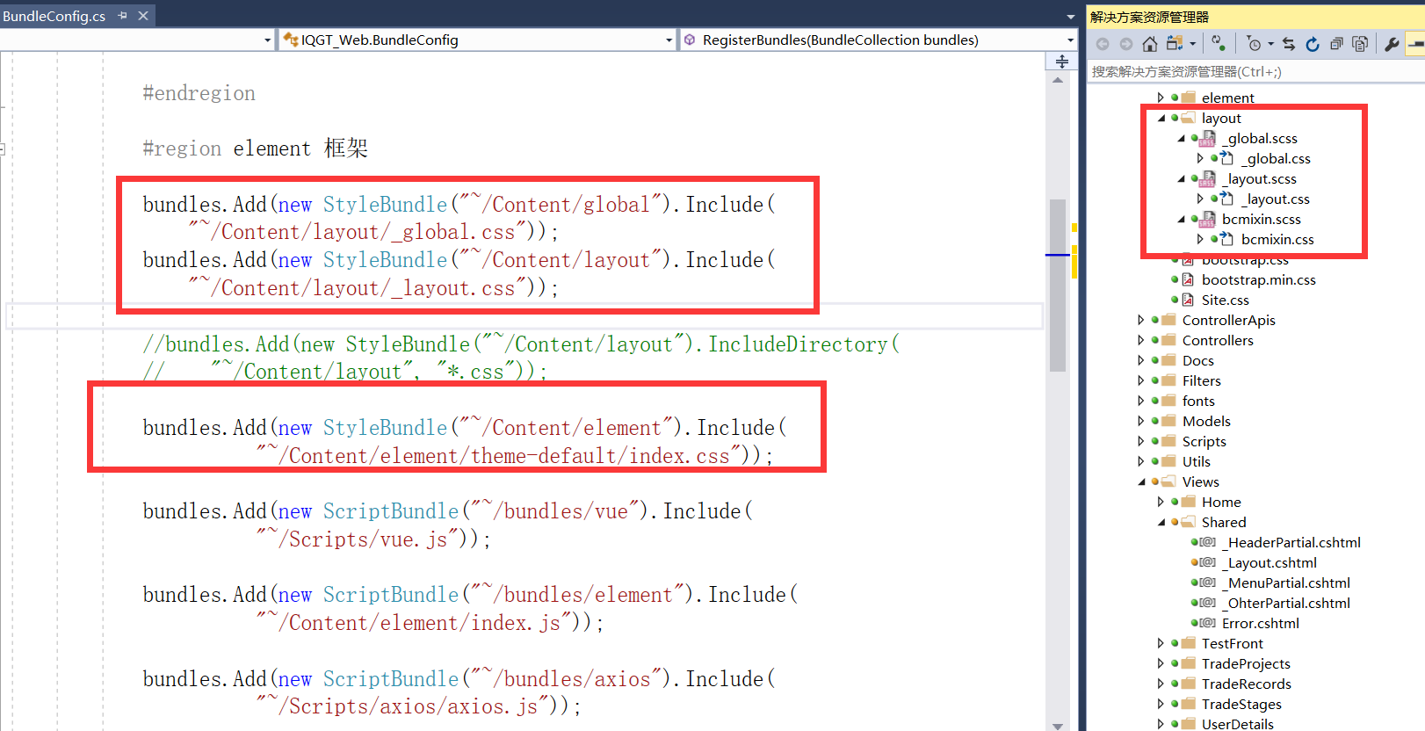1425x731 pixels.
Task: Click the fonts folder icon
Action: (1168, 401)
